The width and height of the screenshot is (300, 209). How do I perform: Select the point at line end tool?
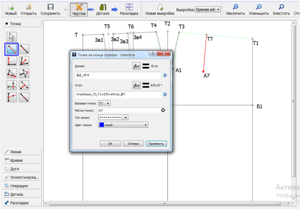coord(12,49)
